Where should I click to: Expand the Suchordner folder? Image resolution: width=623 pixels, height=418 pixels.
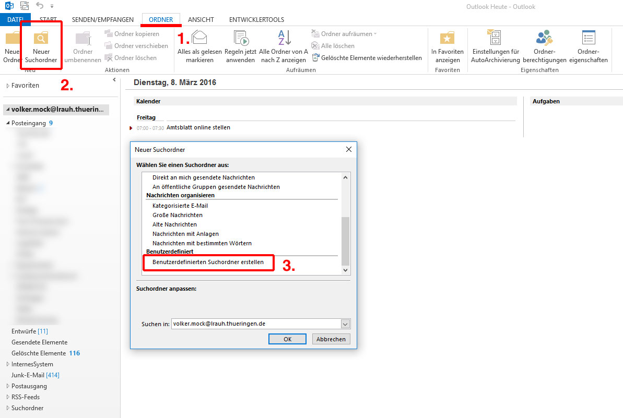tap(8, 408)
